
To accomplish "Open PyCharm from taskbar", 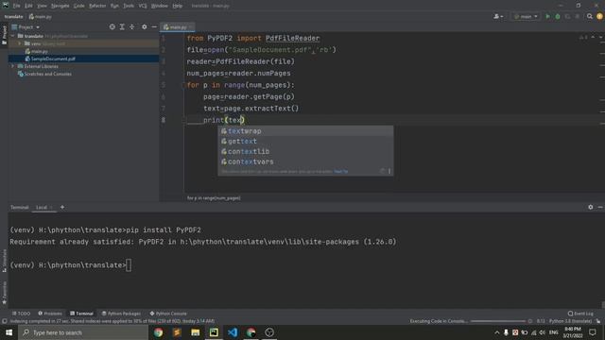I will [x=214, y=332].
